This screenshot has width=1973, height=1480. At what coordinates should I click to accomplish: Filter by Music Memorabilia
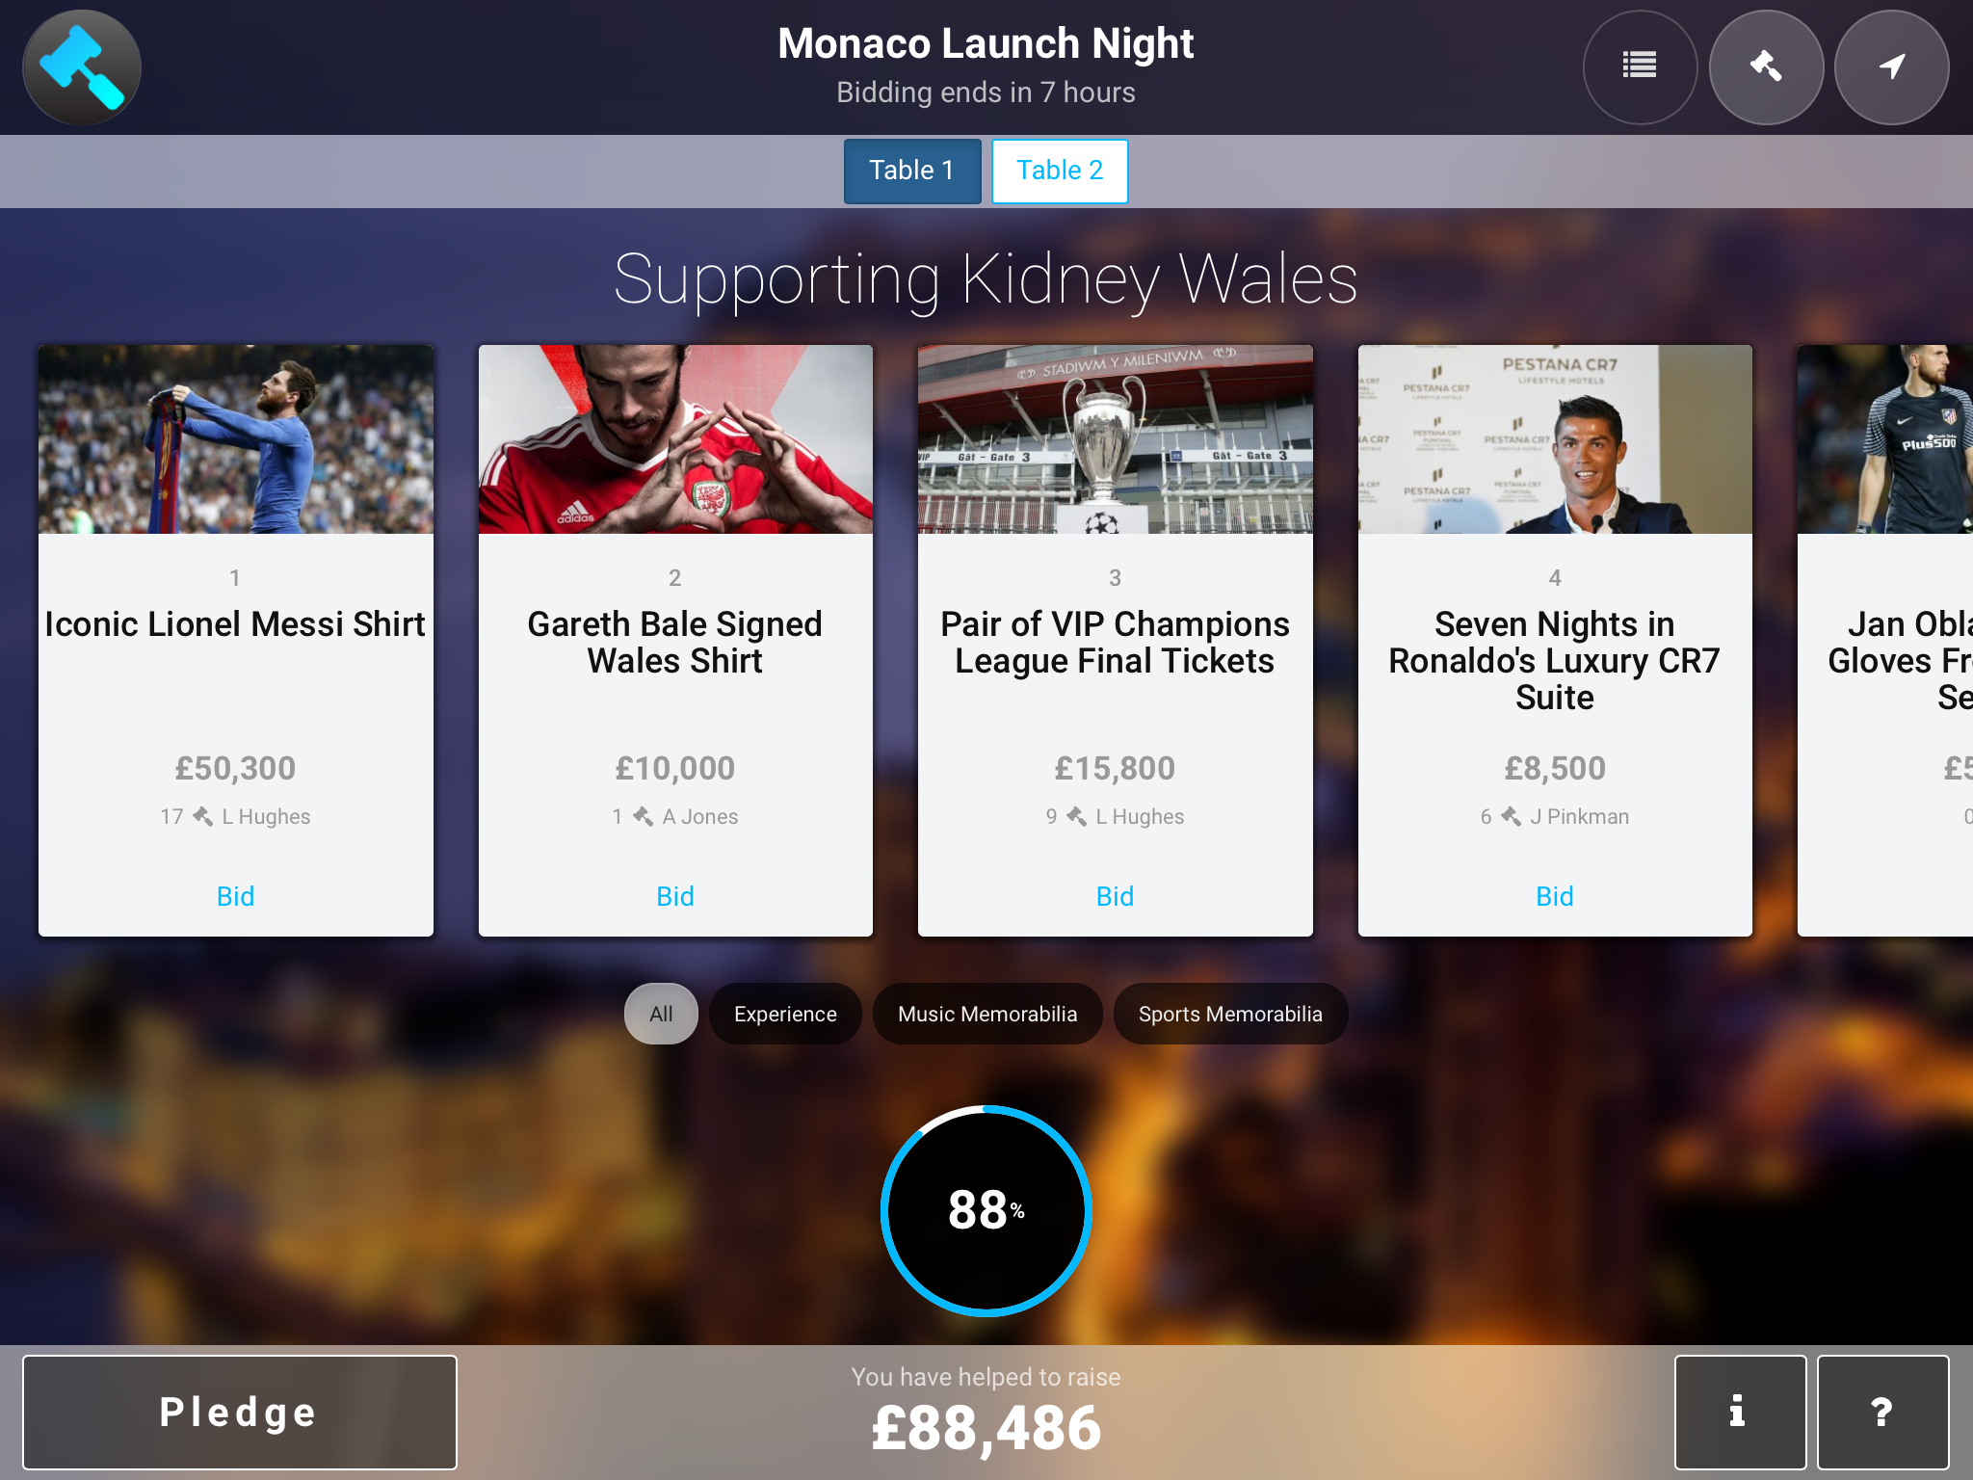[987, 1014]
